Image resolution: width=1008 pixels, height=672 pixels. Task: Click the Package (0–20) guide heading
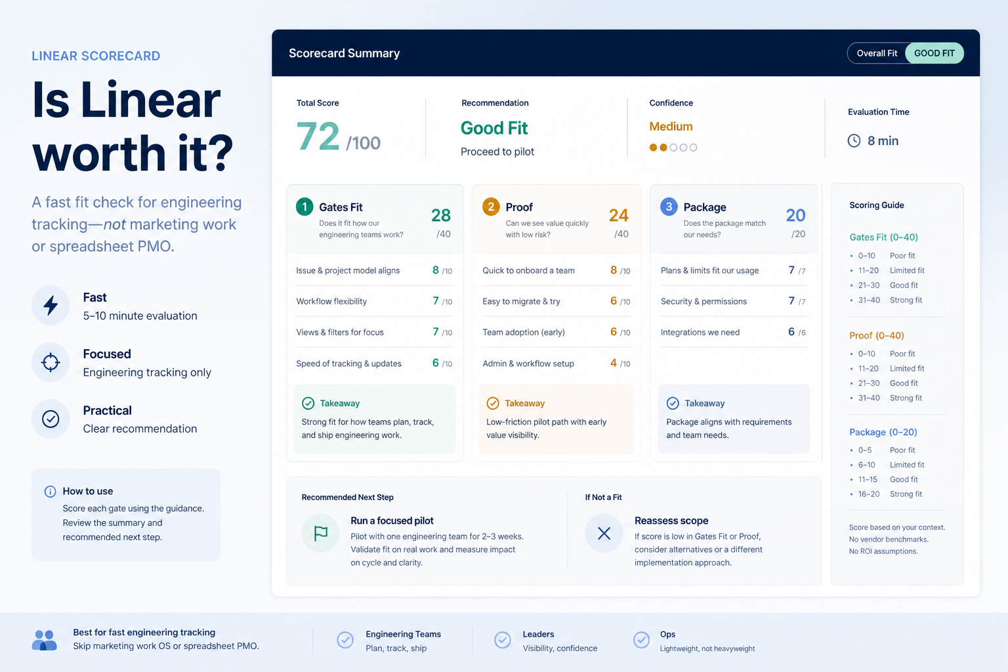(883, 432)
